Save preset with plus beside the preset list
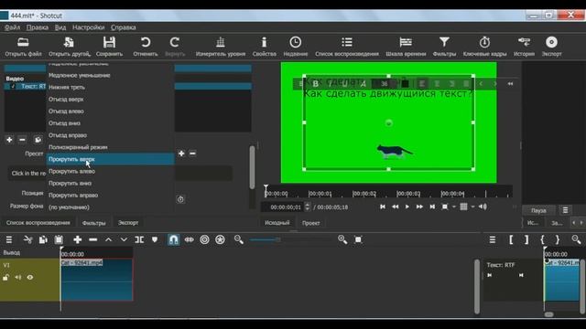 tap(181, 154)
